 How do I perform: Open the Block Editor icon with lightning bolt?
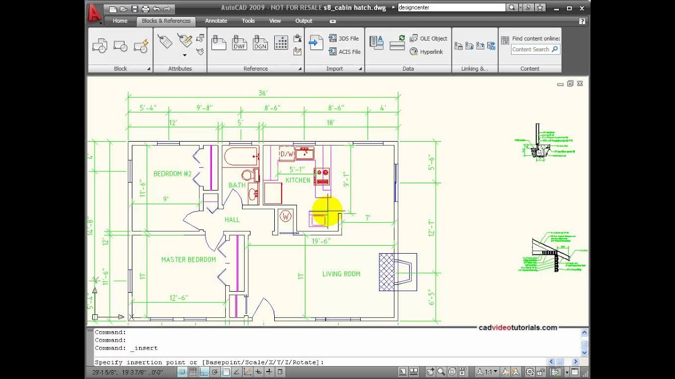point(141,46)
